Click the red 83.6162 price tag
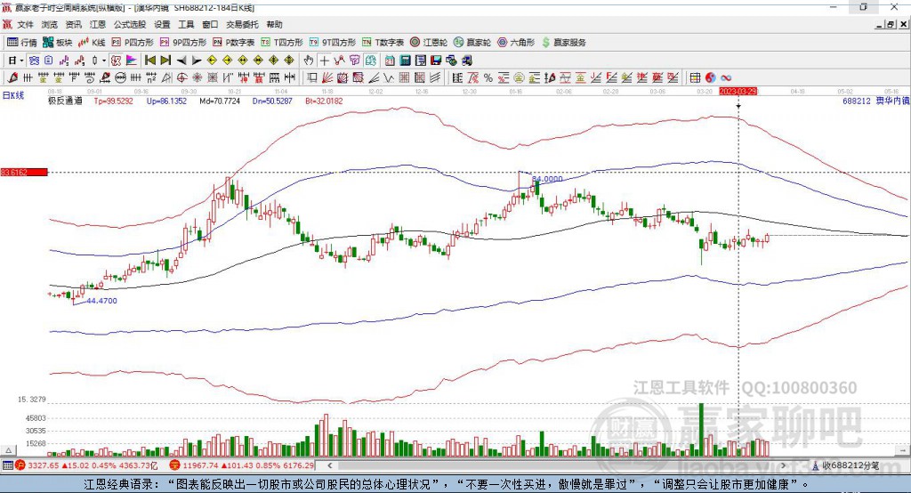The width and height of the screenshot is (911, 493). [24, 172]
